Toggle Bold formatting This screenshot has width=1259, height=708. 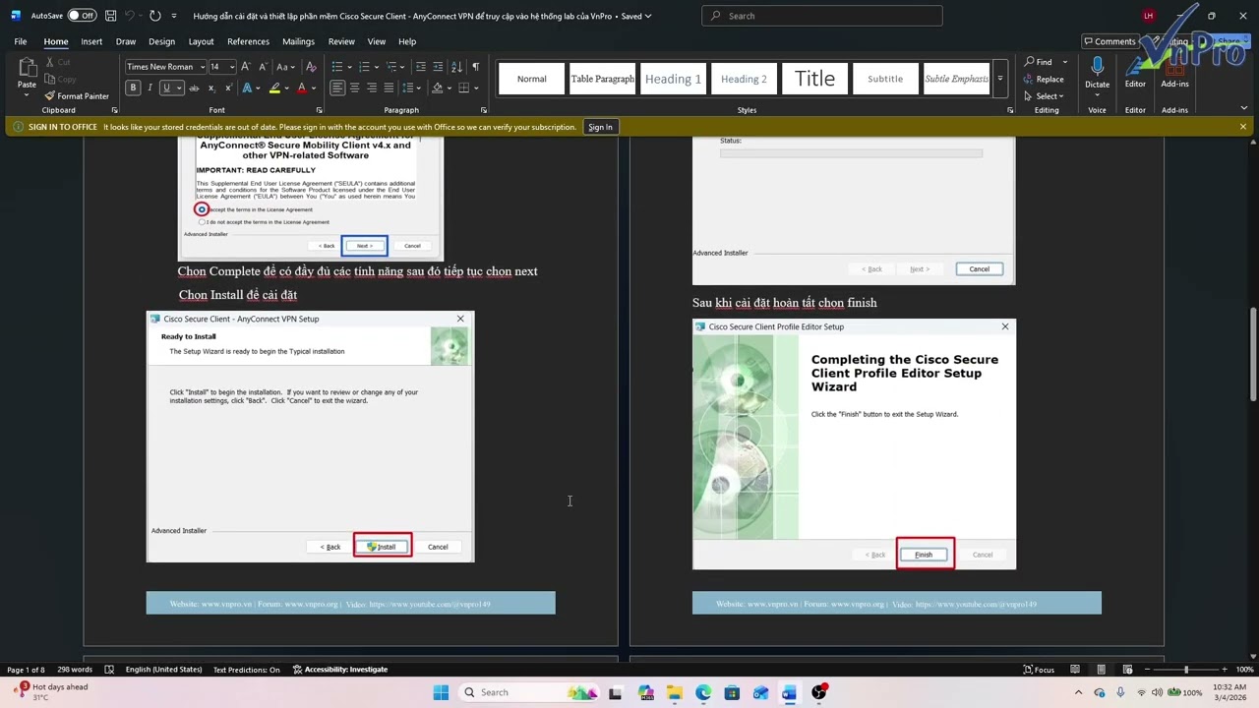(133, 88)
